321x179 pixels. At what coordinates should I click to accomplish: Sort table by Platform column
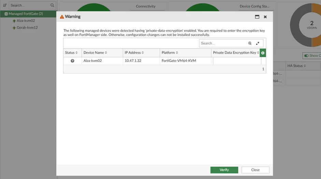pos(185,53)
